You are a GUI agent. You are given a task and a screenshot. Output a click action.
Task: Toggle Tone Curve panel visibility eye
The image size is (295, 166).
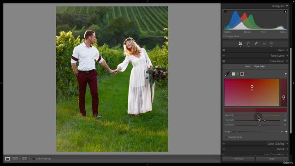coord(224,56)
